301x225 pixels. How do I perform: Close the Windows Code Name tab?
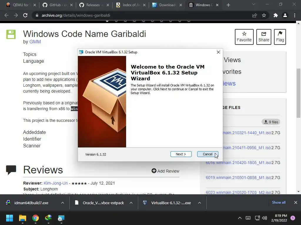(217, 5)
